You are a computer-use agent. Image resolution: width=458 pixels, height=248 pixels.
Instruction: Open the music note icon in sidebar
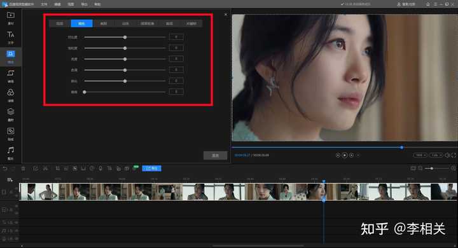tap(11, 150)
